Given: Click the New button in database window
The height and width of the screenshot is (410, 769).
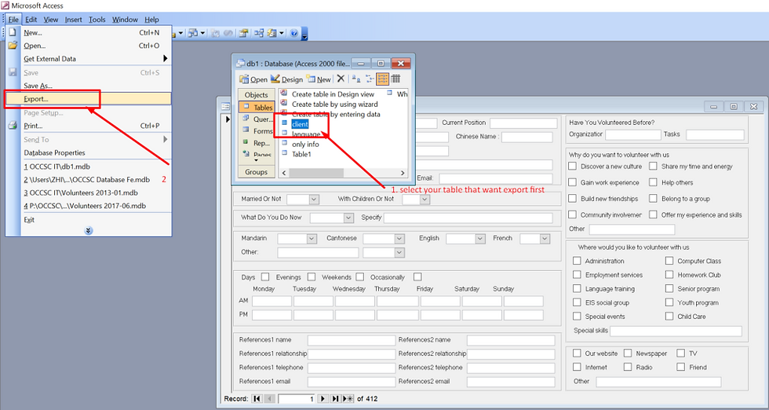Looking at the screenshot, I should pos(319,79).
